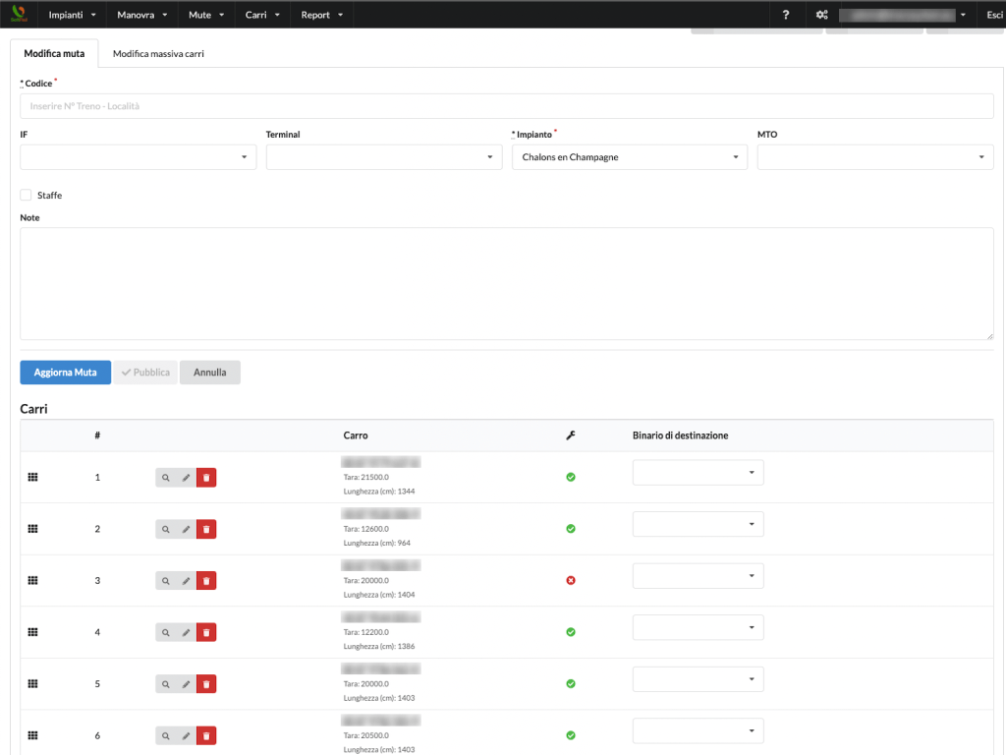Click the Aggiorna Muta button
Viewport: 1006px width, 755px height.
click(66, 373)
